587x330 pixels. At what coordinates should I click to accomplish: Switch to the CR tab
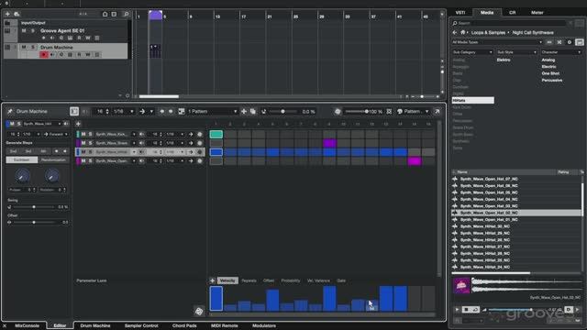pyautogui.click(x=512, y=12)
